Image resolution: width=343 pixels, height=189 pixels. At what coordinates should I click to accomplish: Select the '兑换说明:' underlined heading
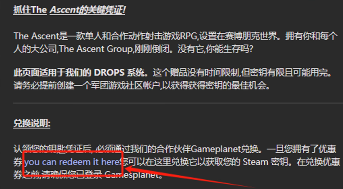tap(32, 123)
